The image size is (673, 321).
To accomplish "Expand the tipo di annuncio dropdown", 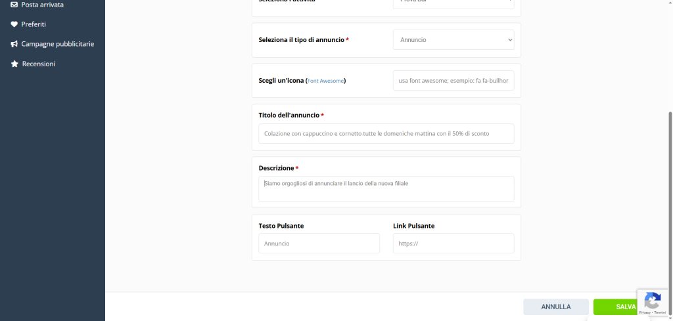I will [x=453, y=40].
